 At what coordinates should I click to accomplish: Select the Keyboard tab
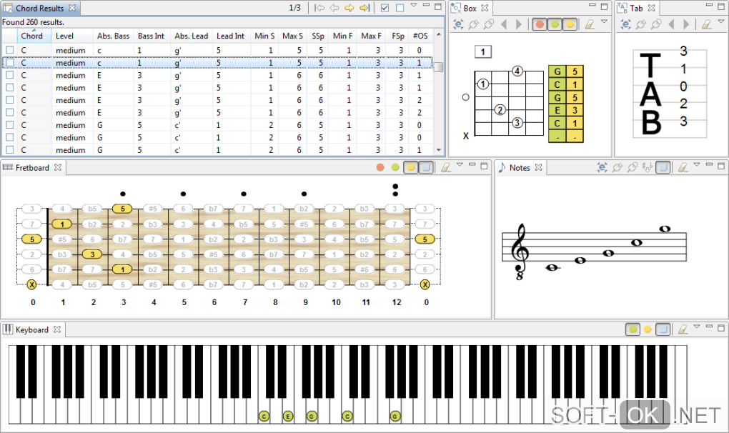[31, 329]
